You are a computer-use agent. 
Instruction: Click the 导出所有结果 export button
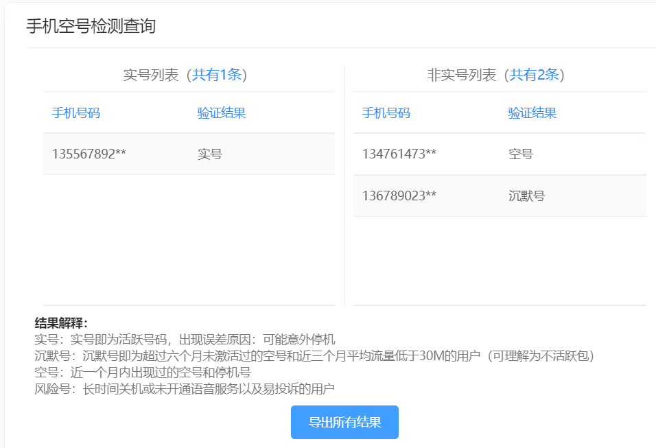pyautogui.click(x=344, y=422)
